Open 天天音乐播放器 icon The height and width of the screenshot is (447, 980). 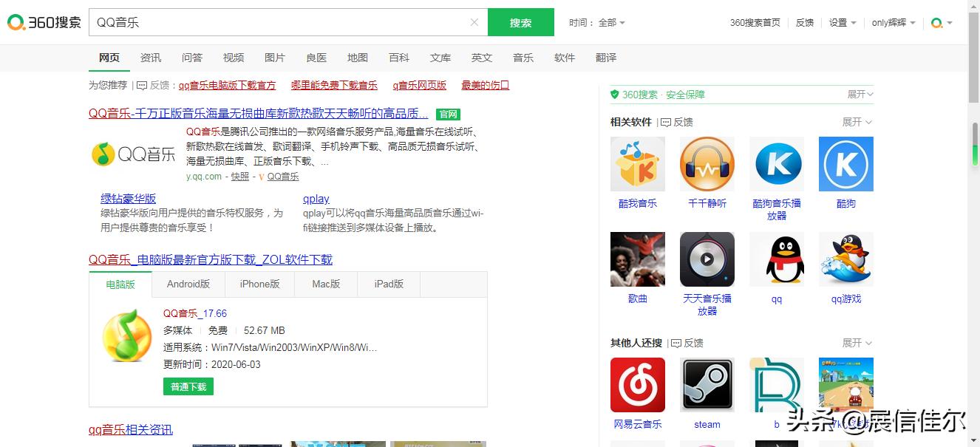point(707,259)
